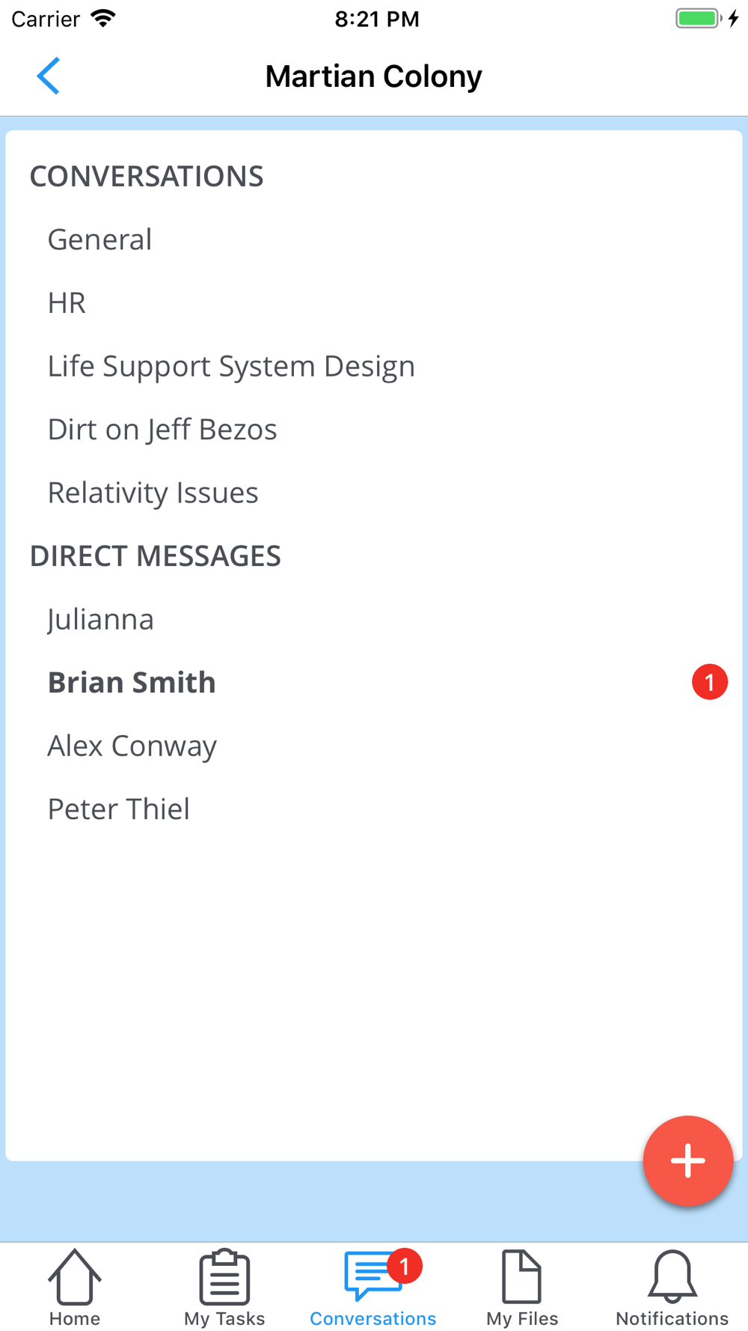Tap the blue back arrow
This screenshot has height=1331, width=748.
(49, 76)
